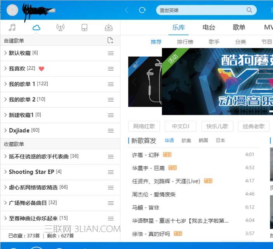Viewport: 273px width, 249px height.
Task: Switch to the 乐库 tab
Action: click(179, 27)
